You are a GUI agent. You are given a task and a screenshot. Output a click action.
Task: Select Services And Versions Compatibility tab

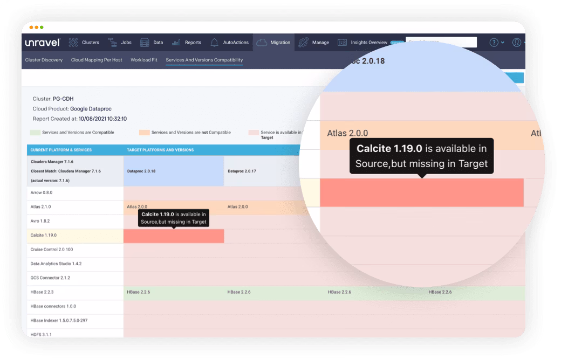[204, 60]
